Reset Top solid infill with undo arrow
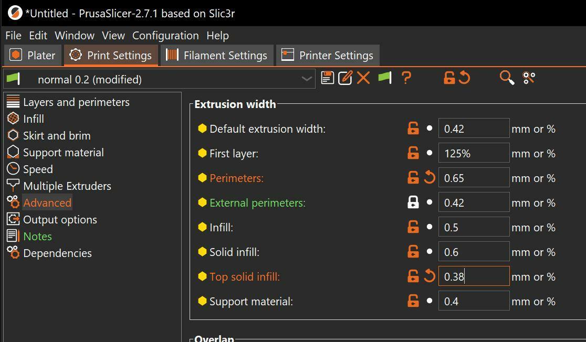Screen dimensions: 586x342 click(x=430, y=276)
